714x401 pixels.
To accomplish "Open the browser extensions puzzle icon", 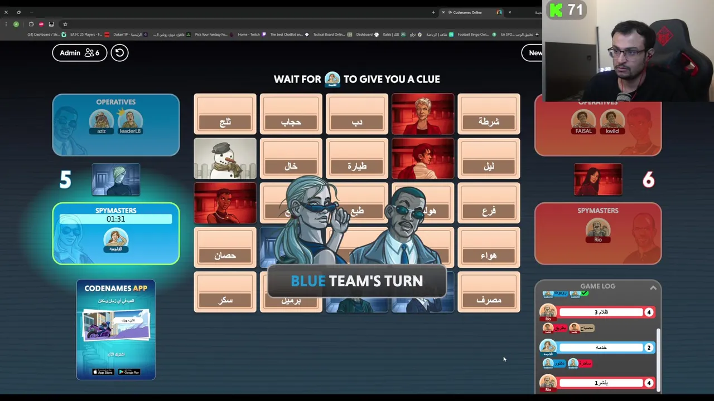I will coord(31,24).
